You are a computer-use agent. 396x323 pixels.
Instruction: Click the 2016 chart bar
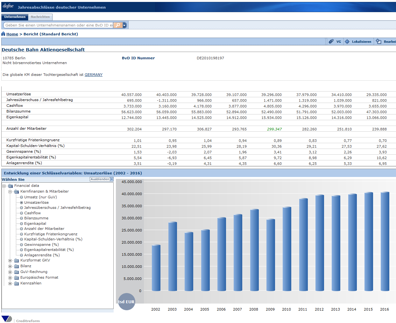pos(385,241)
